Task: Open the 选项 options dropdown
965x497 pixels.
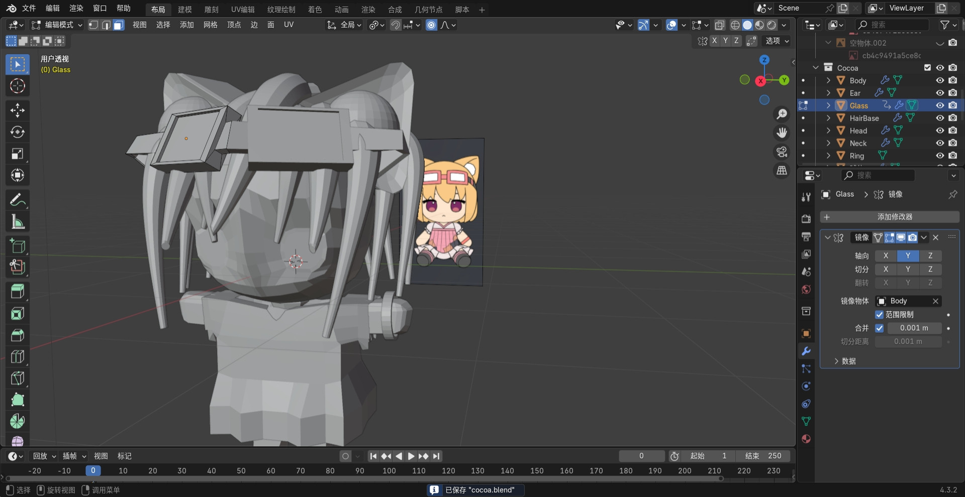Action: click(777, 41)
